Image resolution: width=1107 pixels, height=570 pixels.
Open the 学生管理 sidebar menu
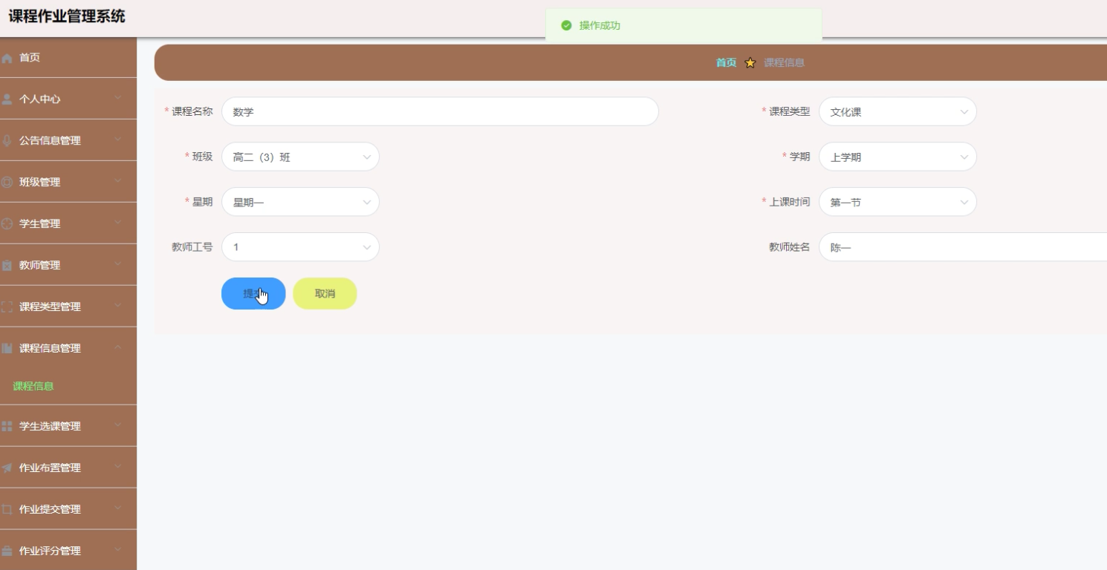point(68,224)
